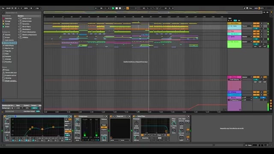Select the Orange collection
274x154 pixels.
click(8, 21)
